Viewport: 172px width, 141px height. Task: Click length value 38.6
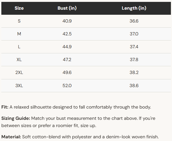point(134,86)
